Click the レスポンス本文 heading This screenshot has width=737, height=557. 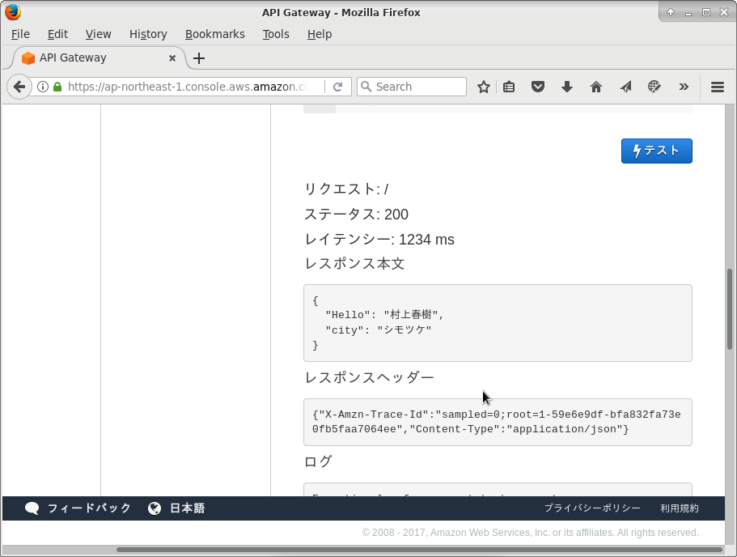point(354,263)
